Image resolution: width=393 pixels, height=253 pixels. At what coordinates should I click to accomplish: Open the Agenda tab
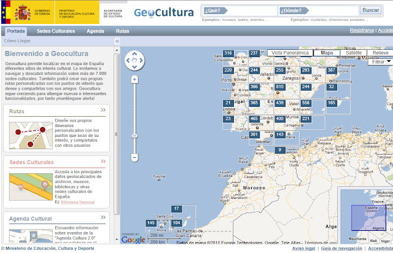click(95, 31)
